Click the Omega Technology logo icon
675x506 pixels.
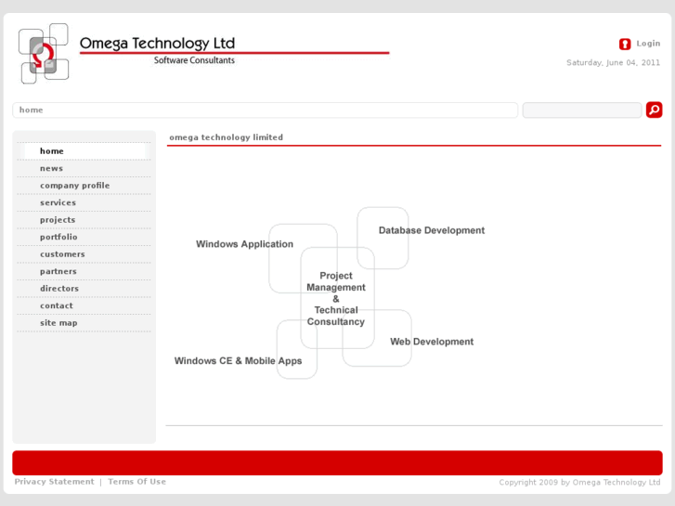[44, 54]
